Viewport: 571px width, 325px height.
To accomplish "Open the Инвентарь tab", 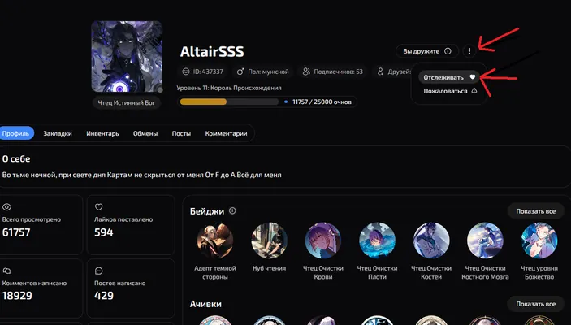I will pyautogui.click(x=102, y=133).
